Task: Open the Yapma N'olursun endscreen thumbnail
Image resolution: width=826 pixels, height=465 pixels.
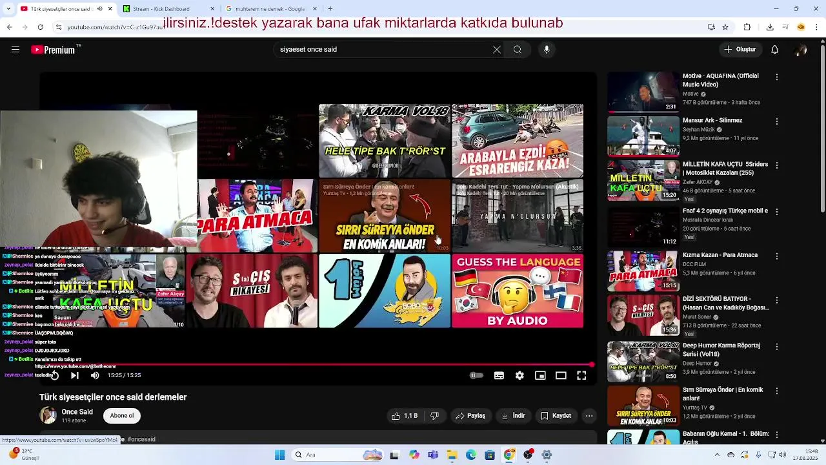Action: pyautogui.click(x=518, y=216)
